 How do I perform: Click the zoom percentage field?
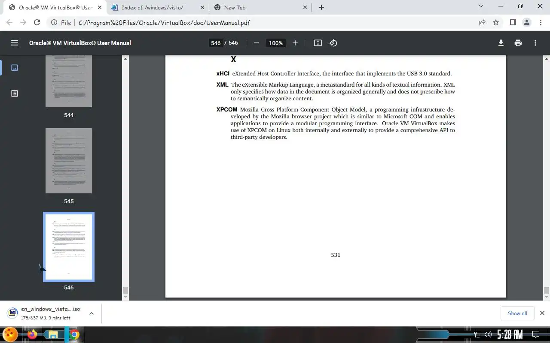click(276, 43)
